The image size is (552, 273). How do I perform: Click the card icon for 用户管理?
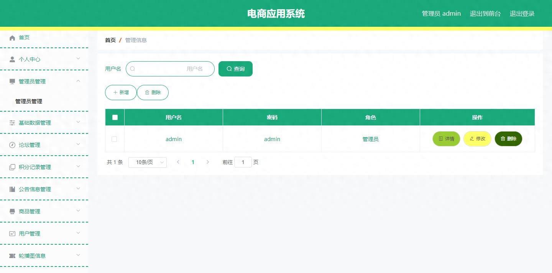[12, 234]
